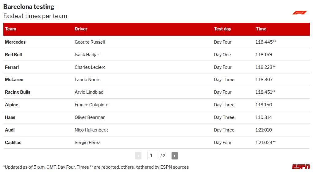The image size is (313, 173).
Task: Click the Time column header
Action: click(261, 29)
